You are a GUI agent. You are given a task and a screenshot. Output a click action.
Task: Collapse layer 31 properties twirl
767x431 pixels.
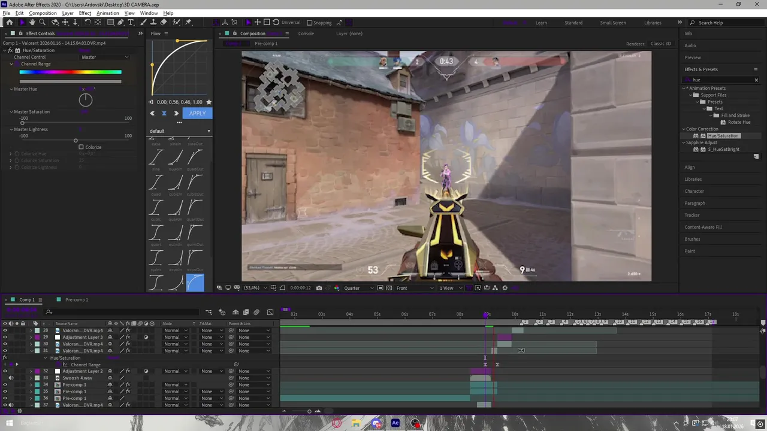click(x=31, y=351)
